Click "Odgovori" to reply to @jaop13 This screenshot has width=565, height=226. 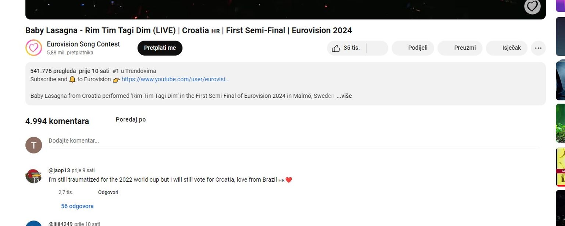108,192
